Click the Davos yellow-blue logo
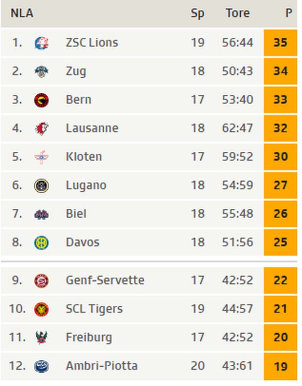 42,242
